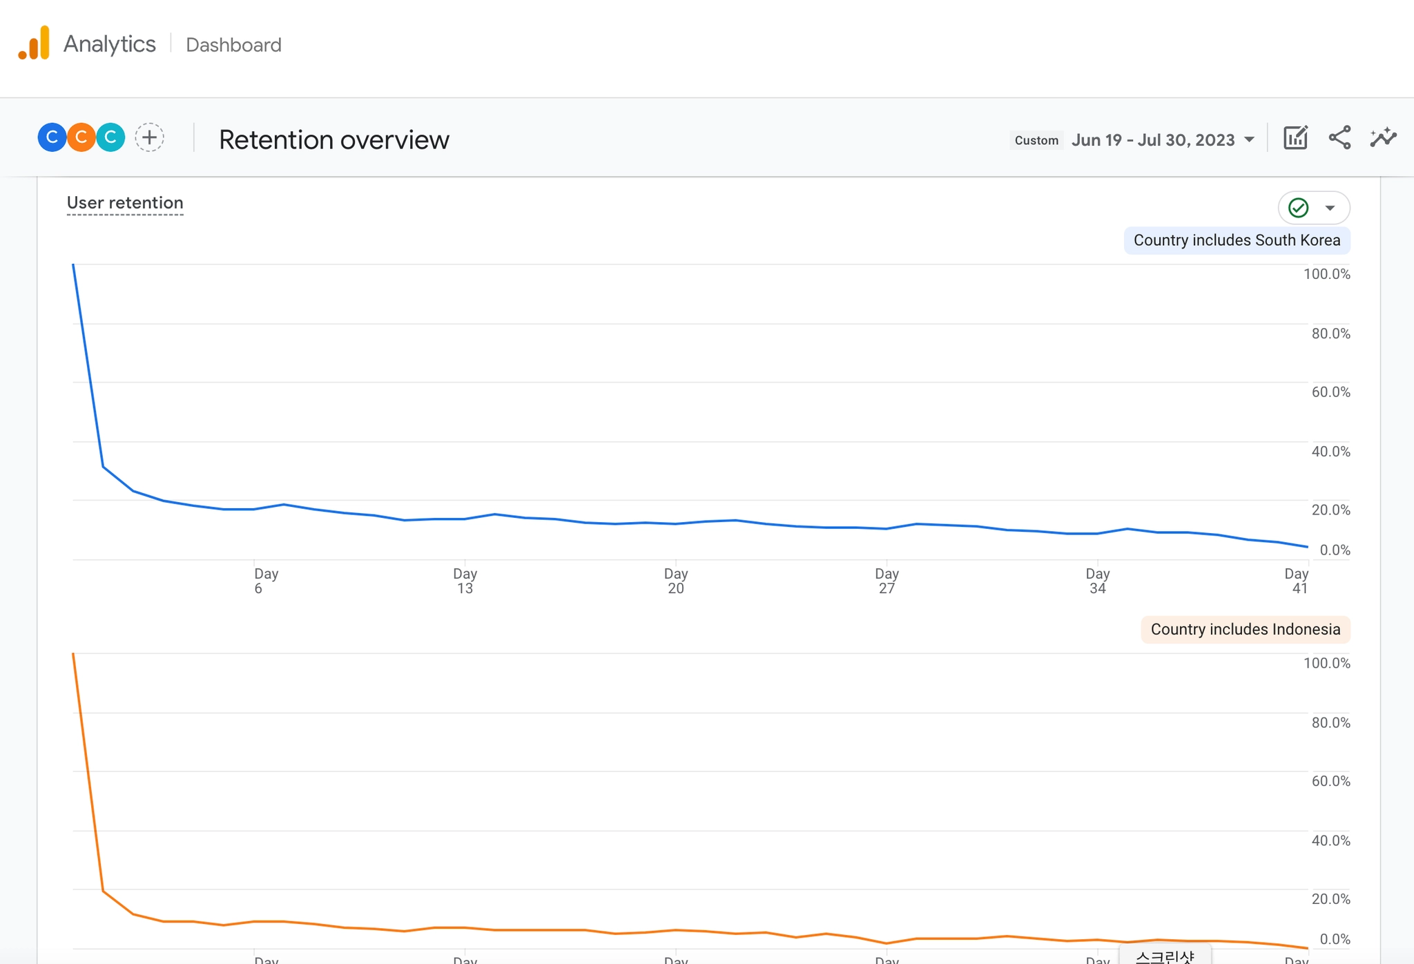Viewport: 1414px width, 964px height.
Task: Click the Google Analytics logo icon
Action: (35, 44)
